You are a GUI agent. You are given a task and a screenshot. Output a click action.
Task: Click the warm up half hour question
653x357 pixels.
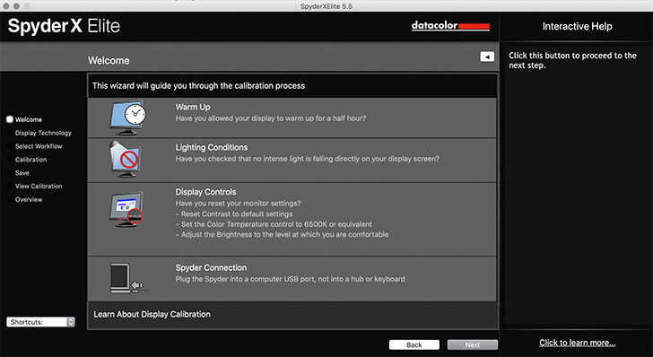coord(271,118)
